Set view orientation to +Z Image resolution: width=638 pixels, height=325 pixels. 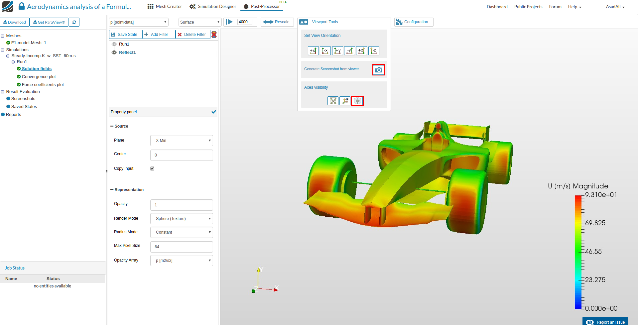click(361, 51)
